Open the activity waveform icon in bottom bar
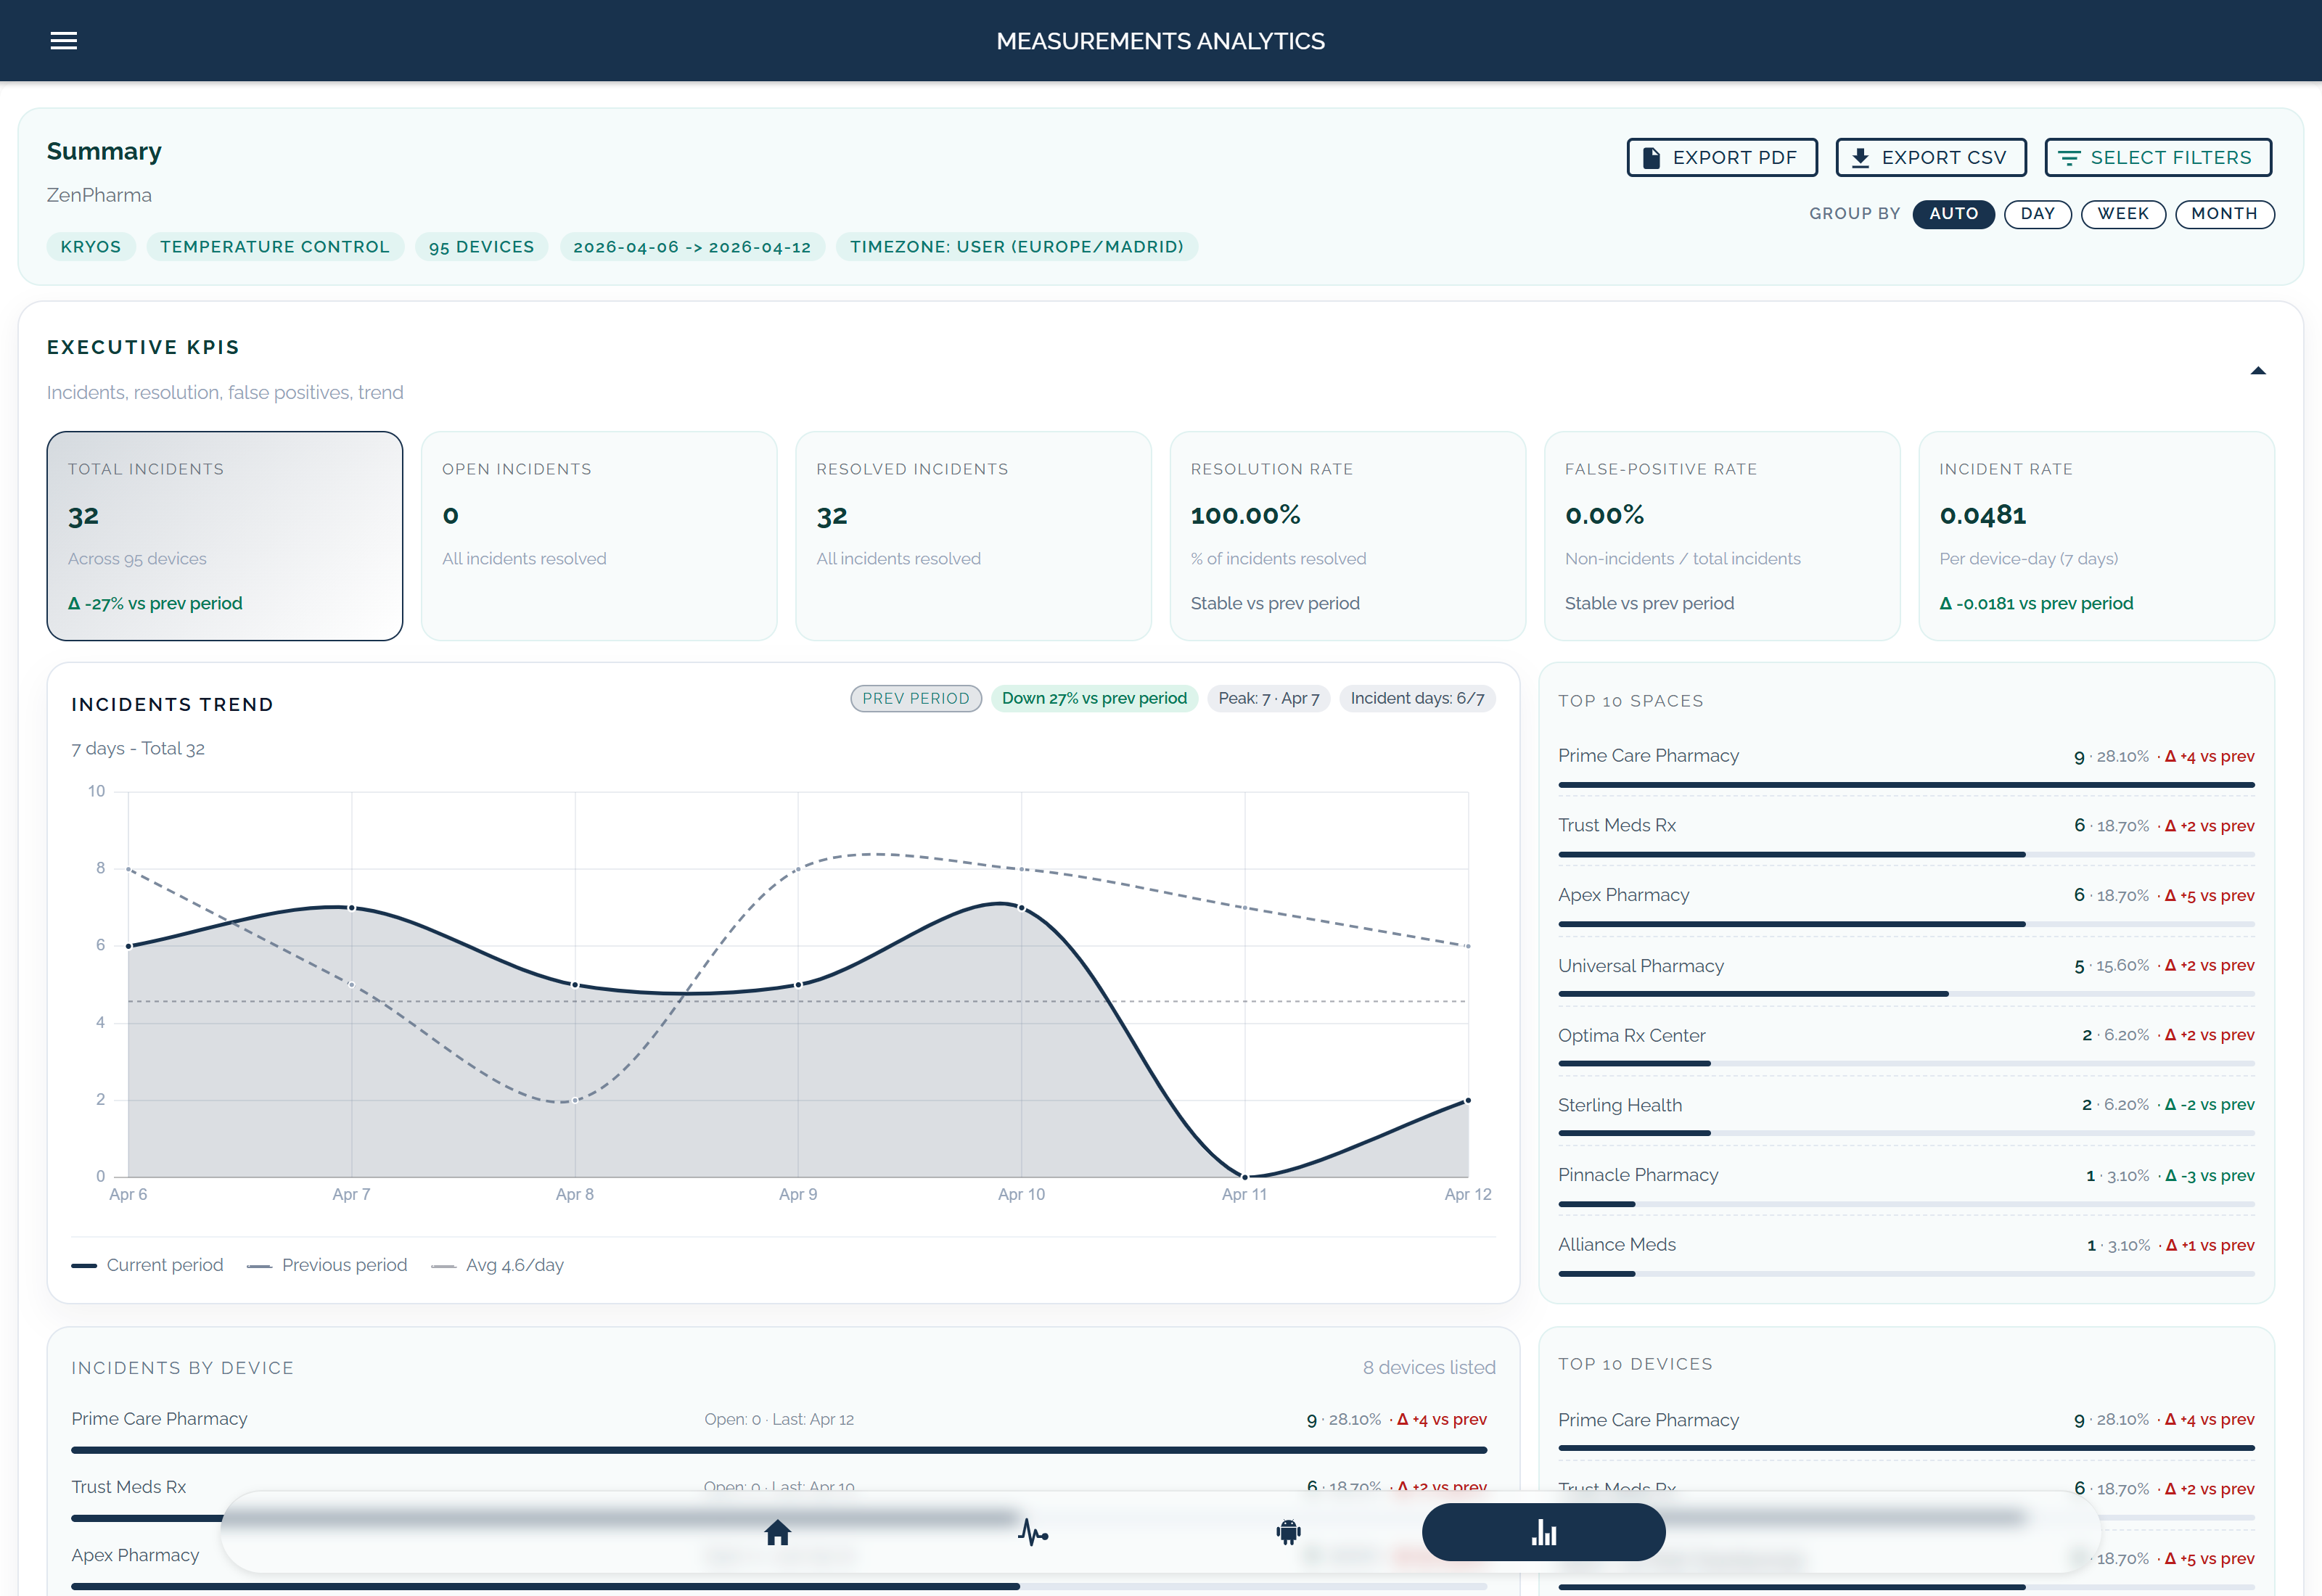Viewport: 2322px width, 1596px height. [x=1033, y=1532]
